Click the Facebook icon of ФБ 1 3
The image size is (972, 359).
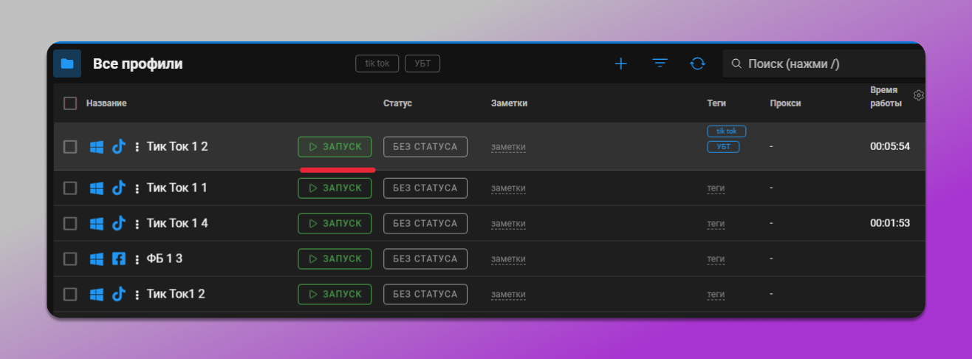118,259
